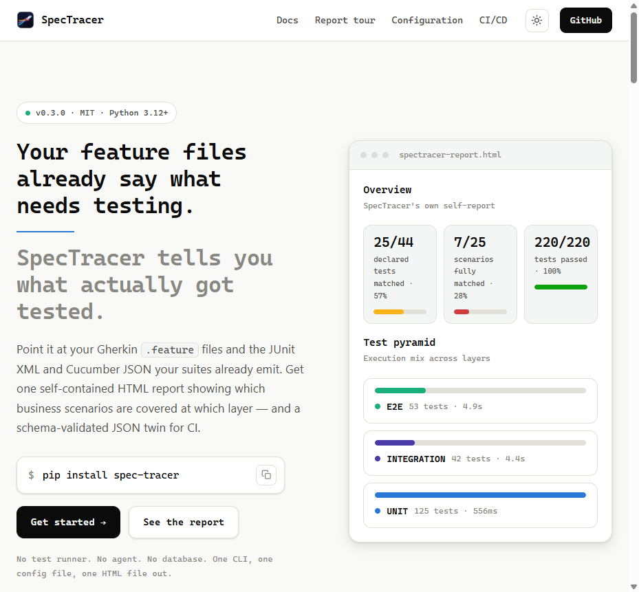This screenshot has height=592, width=639.
Task: Click the blue UNIT layer bar
Action: [x=481, y=495]
